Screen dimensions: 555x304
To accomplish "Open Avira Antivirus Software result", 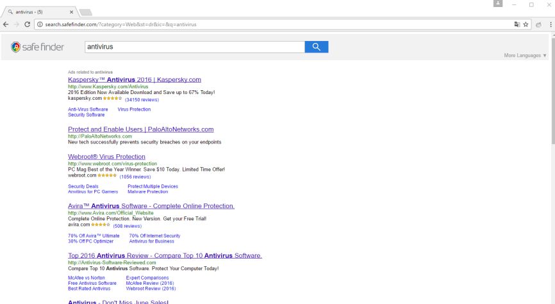I will coord(151,206).
